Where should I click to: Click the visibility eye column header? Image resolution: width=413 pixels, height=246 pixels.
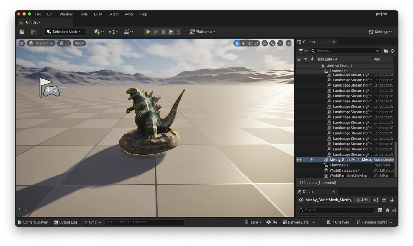click(299, 59)
